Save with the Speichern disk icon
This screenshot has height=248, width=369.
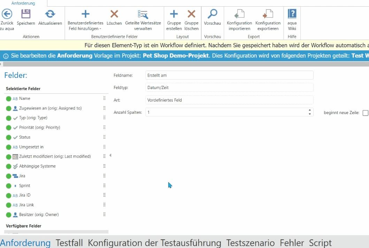[x=26, y=14]
